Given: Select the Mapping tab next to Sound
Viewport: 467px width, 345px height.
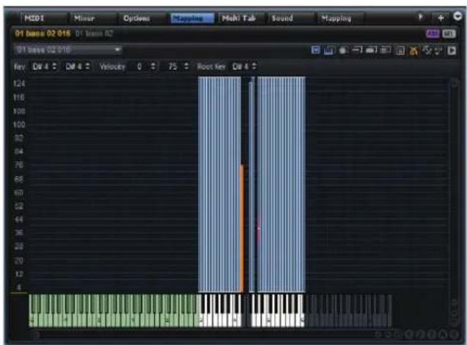Looking at the screenshot, I should (x=341, y=18).
